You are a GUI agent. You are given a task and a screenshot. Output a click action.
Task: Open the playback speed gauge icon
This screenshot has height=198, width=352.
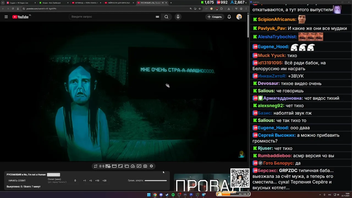pos(133,166)
